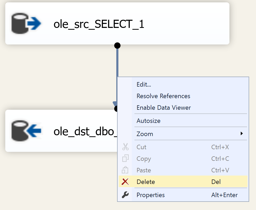
Task: Enable Data Viewer on the path
Action: [x=164, y=108]
